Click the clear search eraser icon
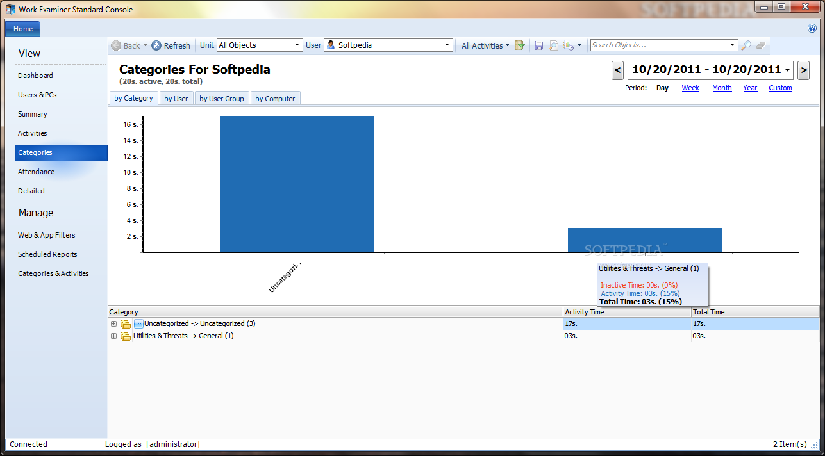This screenshot has height=456, width=825. 761,45
